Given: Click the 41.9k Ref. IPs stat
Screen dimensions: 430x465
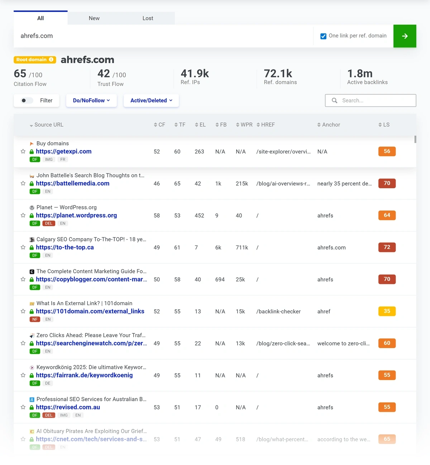Looking at the screenshot, I should (x=195, y=77).
